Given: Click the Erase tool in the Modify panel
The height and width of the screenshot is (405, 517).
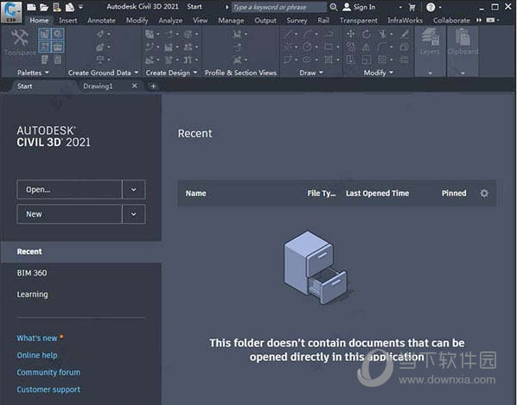Looking at the screenshot, I should tap(405, 34).
